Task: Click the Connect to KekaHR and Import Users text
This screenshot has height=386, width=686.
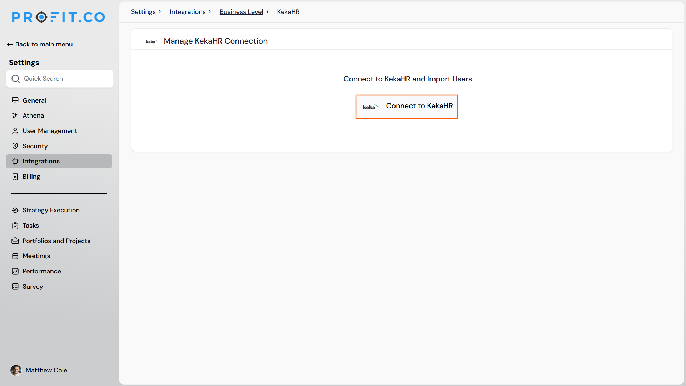Action: pos(408,79)
